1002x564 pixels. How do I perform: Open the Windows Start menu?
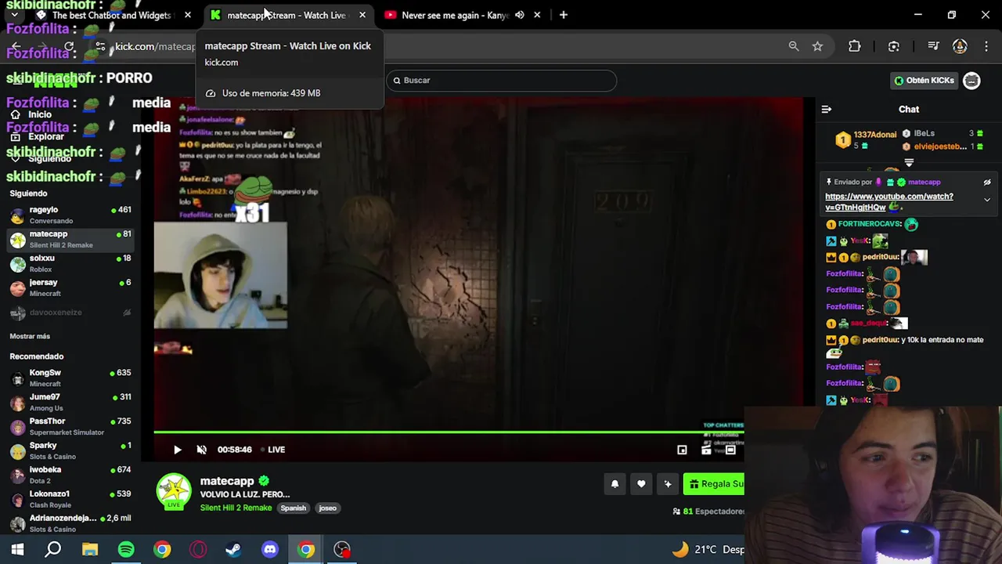pos(17,549)
